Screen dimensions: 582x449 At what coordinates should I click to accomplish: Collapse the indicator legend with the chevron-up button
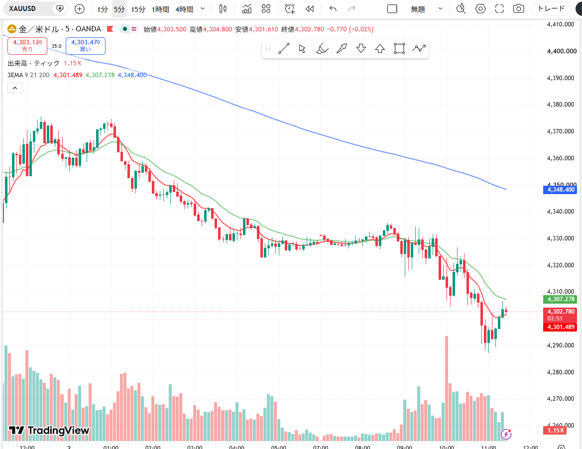tap(15, 88)
